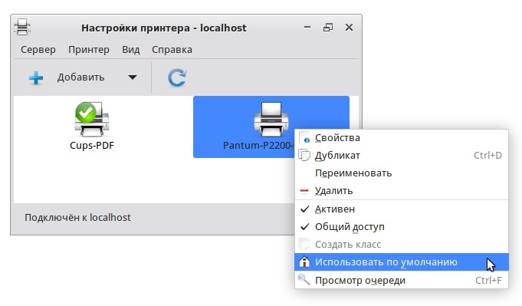The image size is (522, 306).
Task: Choose Дубликат in the context menu
Action: pos(402,156)
